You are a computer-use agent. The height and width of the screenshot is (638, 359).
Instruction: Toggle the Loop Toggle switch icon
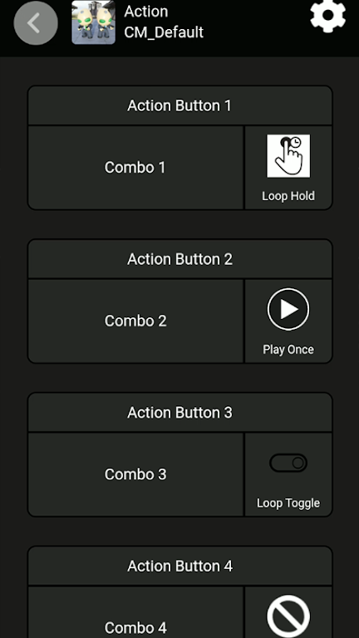288,463
